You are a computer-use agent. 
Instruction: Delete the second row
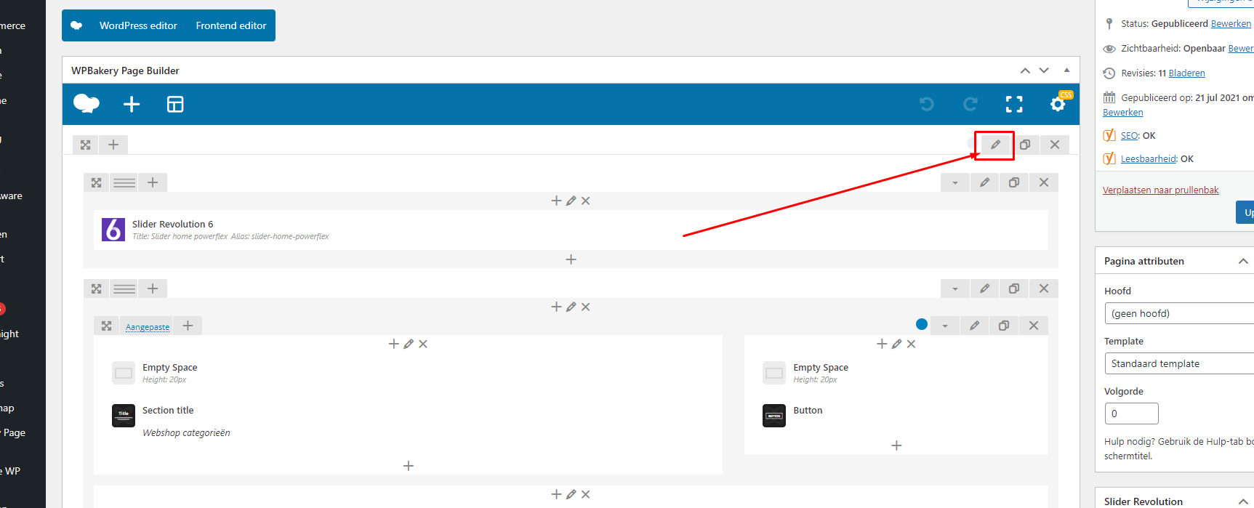(x=1044, y=289)
